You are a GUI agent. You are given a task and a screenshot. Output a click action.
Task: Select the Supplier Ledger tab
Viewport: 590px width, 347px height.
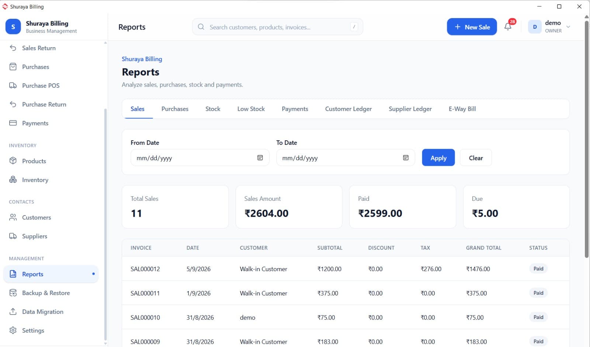410,109
